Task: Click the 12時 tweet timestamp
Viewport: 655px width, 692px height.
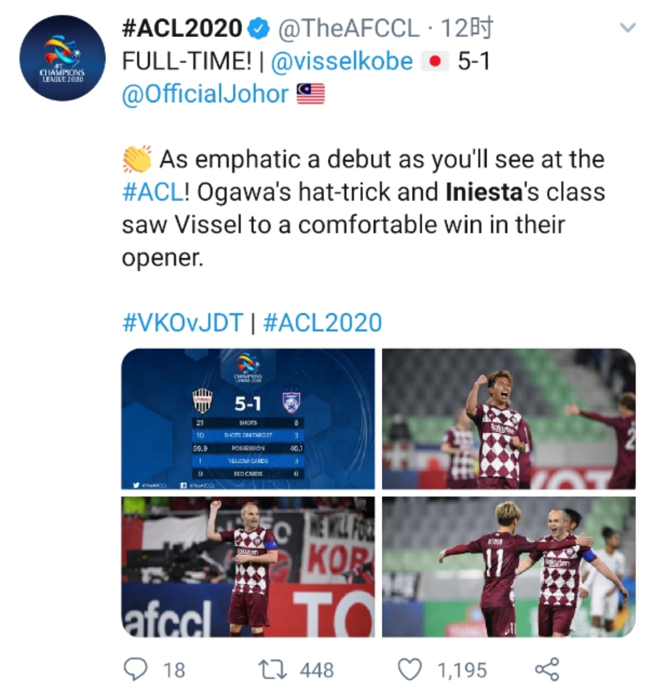Action: (x=467, y=28)
